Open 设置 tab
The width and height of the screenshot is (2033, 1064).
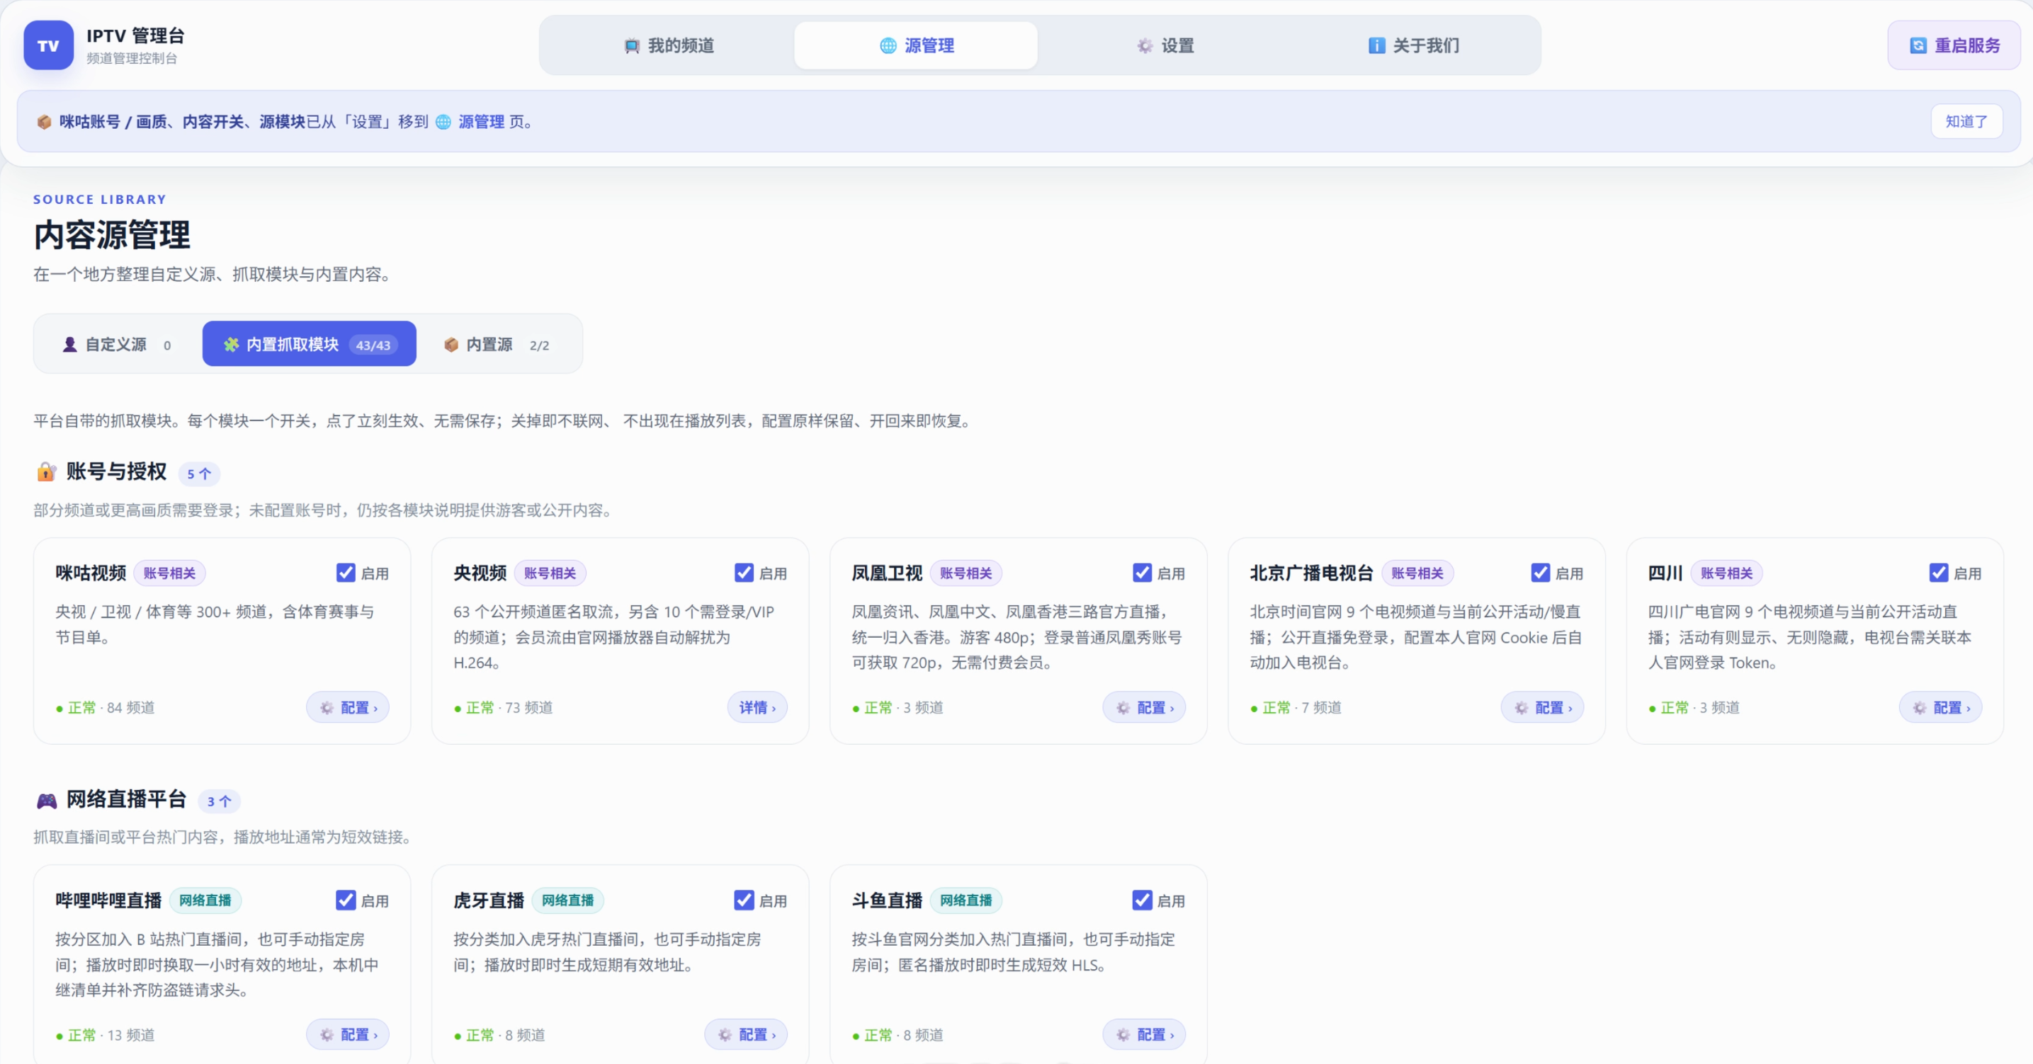(1165, 45)
